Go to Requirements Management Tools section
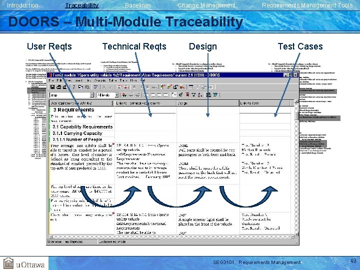 307,5
